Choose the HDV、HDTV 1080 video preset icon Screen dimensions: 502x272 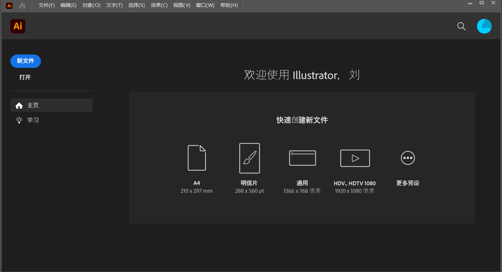pos(355,158)
